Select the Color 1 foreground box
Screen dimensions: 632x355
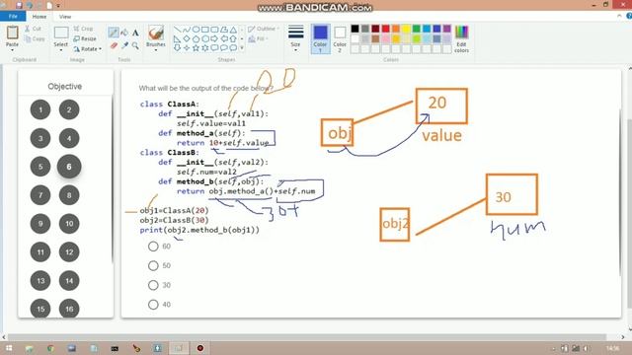click(320, 38)
